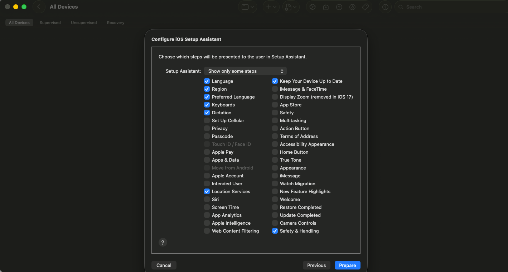
Task: Click the dialog's help question mark button
Action: pos(163,242)
